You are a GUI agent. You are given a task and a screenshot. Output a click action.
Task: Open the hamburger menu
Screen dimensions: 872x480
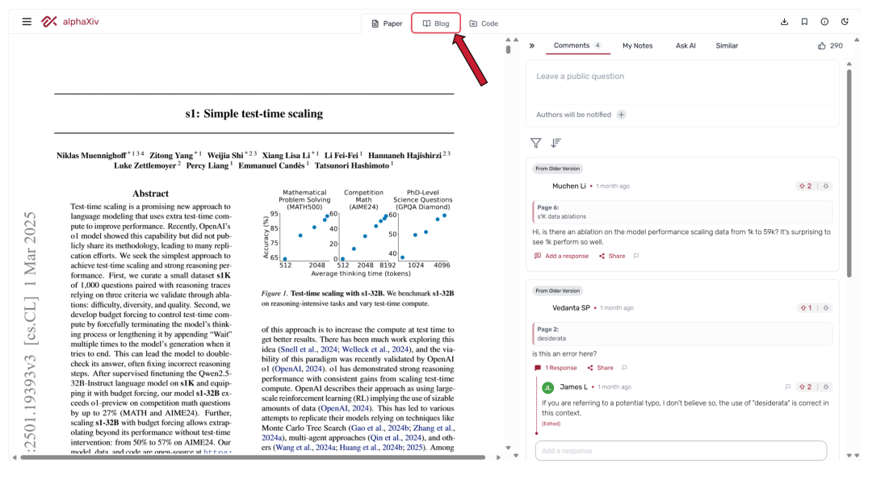pyautogui.click(x=27, y=22)
